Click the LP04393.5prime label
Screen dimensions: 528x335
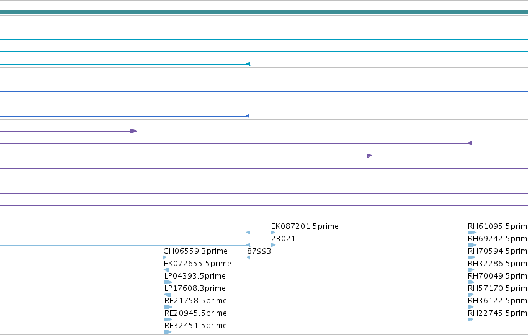[195, 275]
